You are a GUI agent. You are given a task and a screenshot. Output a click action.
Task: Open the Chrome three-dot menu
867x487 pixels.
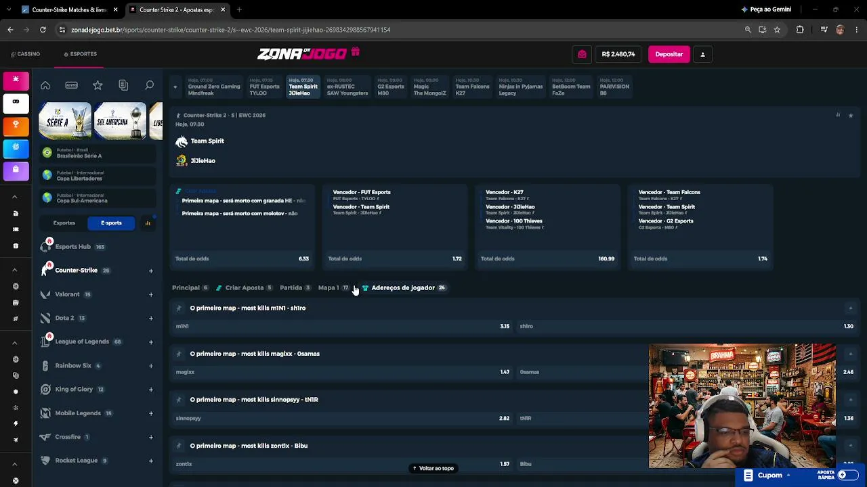855,30
